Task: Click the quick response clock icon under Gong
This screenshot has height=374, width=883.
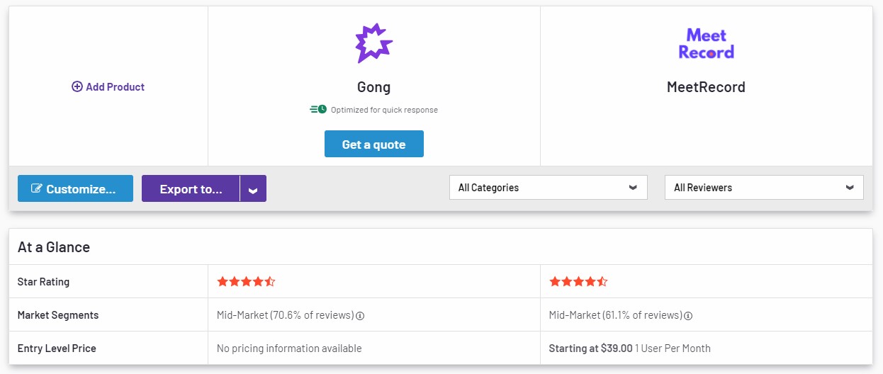Action: (x=318, y=110)
